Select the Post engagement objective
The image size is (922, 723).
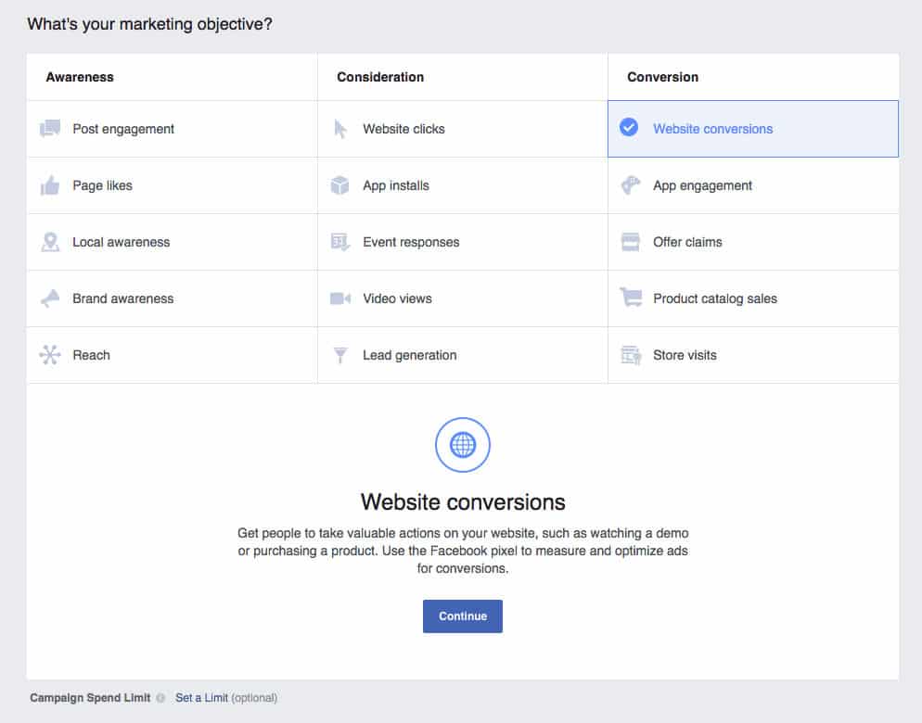point(172,129)
